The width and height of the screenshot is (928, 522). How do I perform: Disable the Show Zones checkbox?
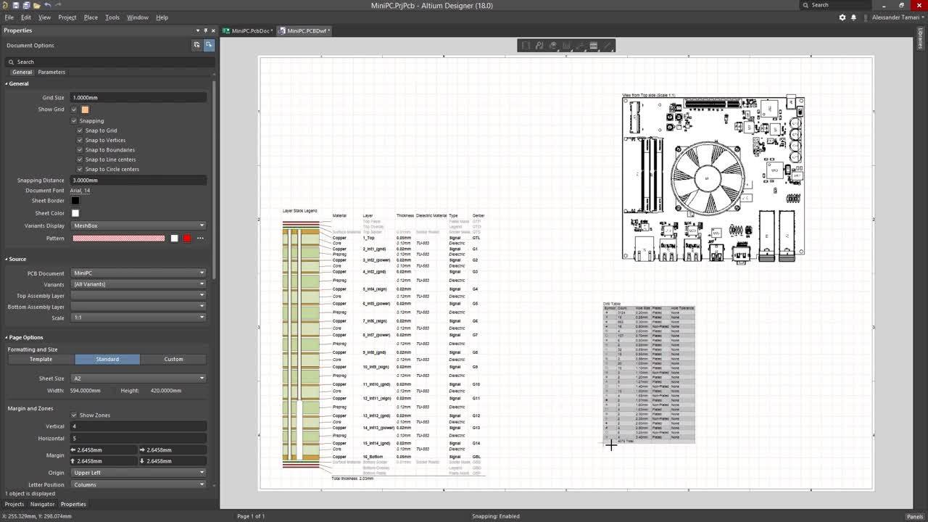point(74,415)
